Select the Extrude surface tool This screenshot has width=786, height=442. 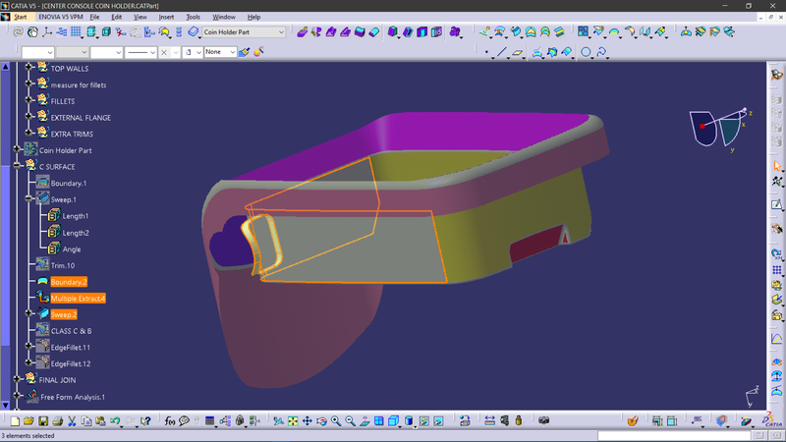[x=483, y=32]
